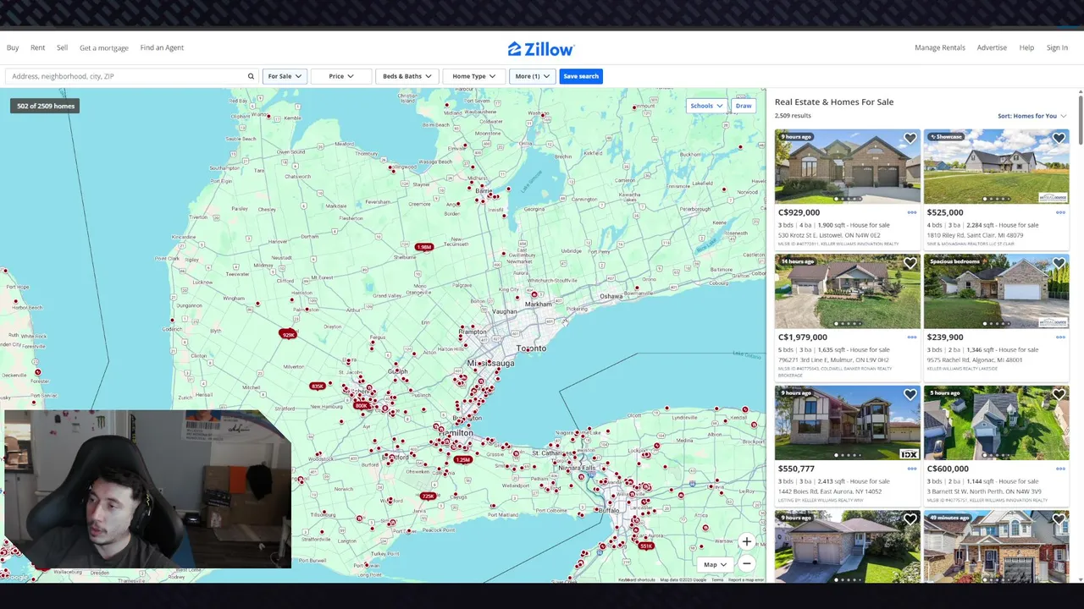
Task: Heart the C$600,000 North Perth listing
Action: tap(1059, 395)
